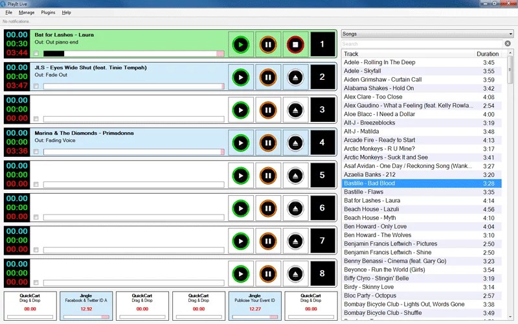Sort the list by the Track column header

point(401,54)
